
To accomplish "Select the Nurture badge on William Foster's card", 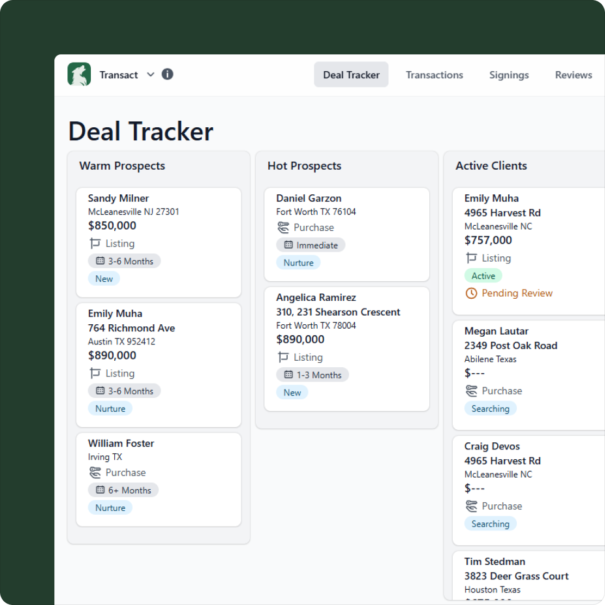I will (110, 508).
